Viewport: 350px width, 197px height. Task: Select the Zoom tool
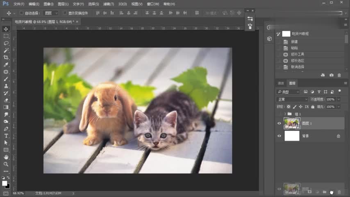point(6,164)
